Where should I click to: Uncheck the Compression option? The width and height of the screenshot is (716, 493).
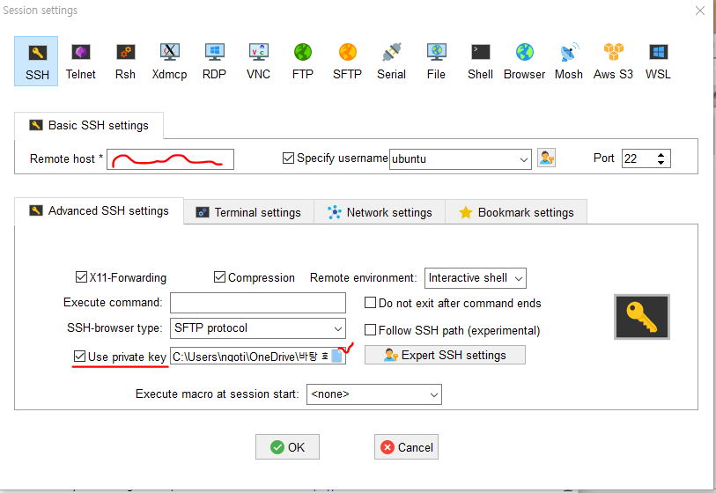(219, 277)
